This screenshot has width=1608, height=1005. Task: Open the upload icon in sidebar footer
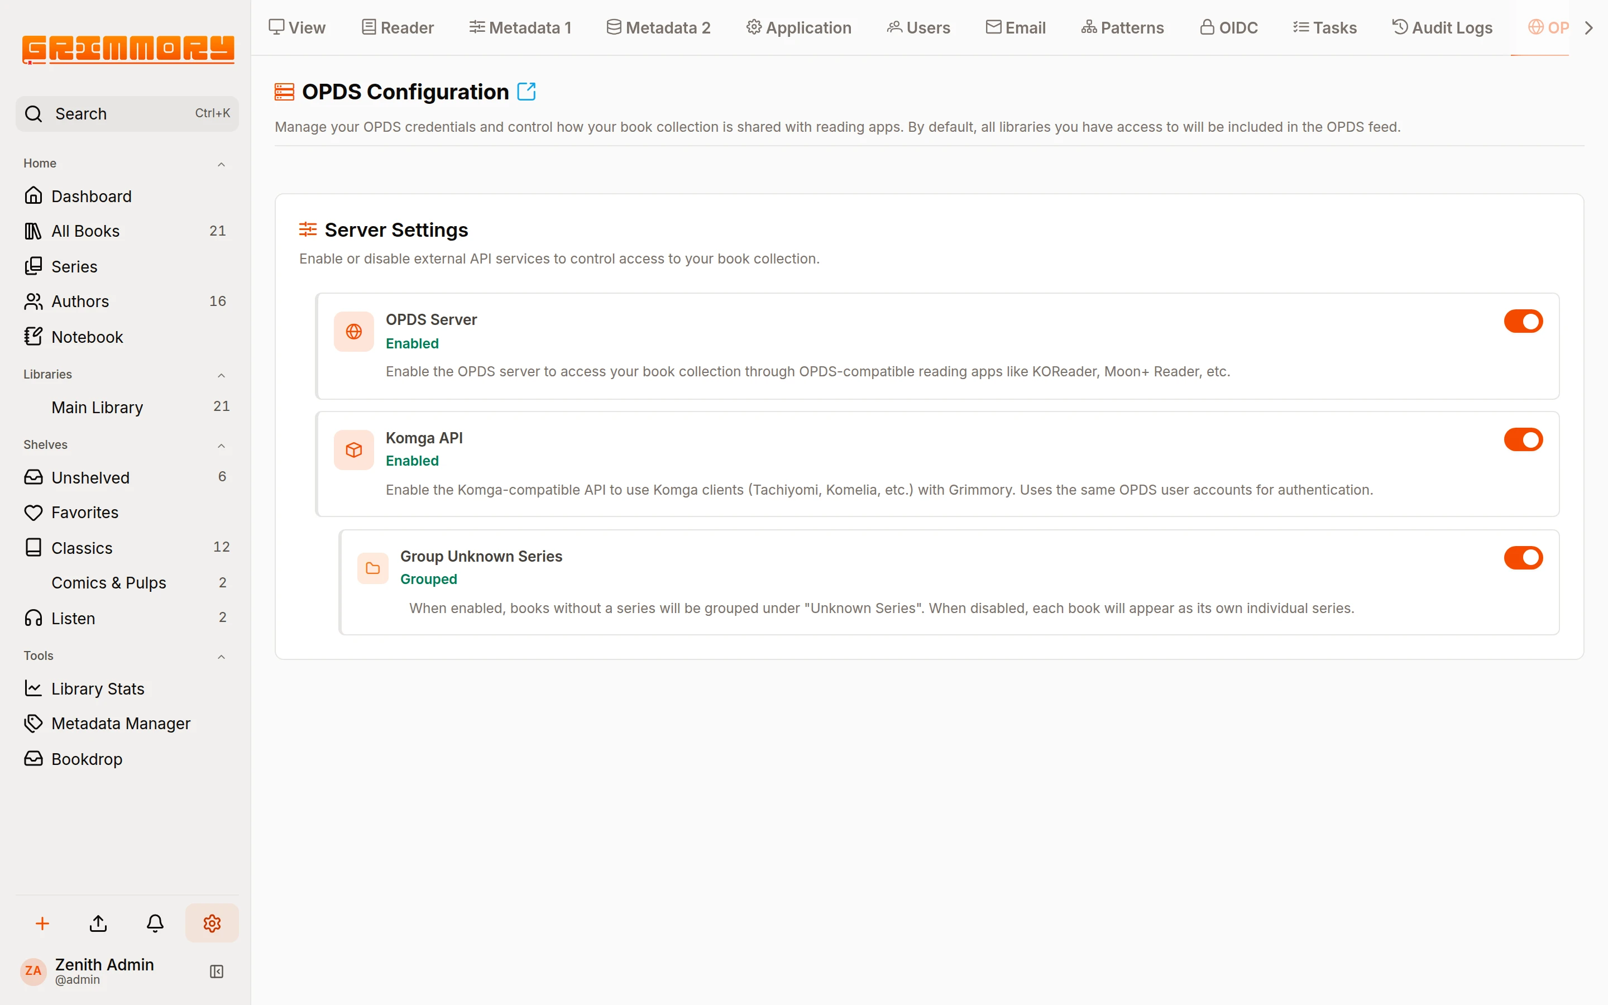[98, 923]
